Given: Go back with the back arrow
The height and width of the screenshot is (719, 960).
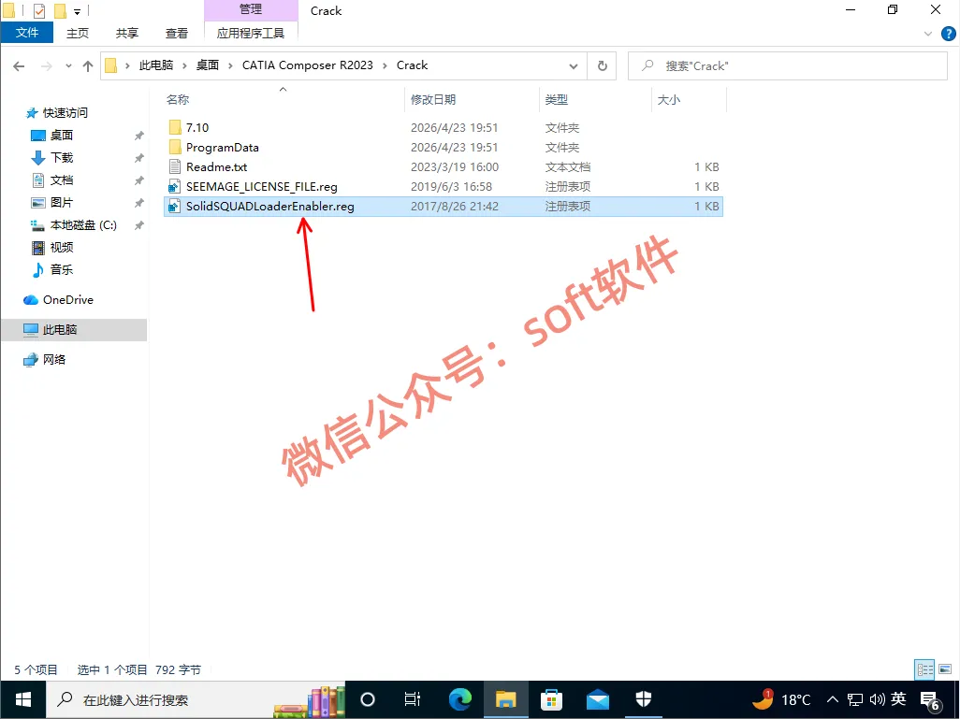Looking at the screenshot, I should [x=19, y=66].
